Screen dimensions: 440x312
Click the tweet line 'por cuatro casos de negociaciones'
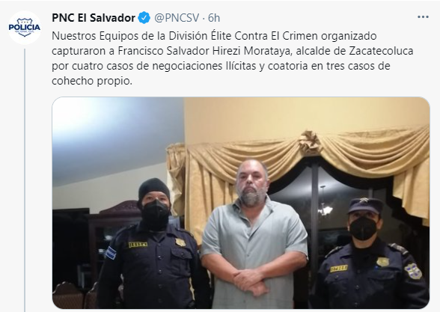pyautogui.click(x=221, y=66)
